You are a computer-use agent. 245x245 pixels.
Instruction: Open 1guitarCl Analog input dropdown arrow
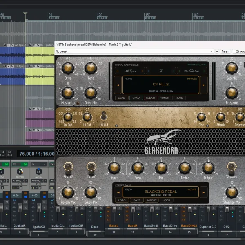pyautogui.click(x=45, y=180)
